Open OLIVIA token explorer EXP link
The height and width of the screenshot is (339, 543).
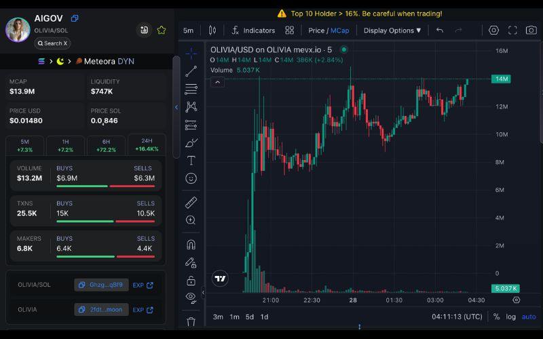click(143, 310)
